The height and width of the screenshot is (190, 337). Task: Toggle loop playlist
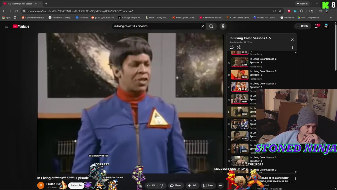pyautogui.click(x=232, y=47)
